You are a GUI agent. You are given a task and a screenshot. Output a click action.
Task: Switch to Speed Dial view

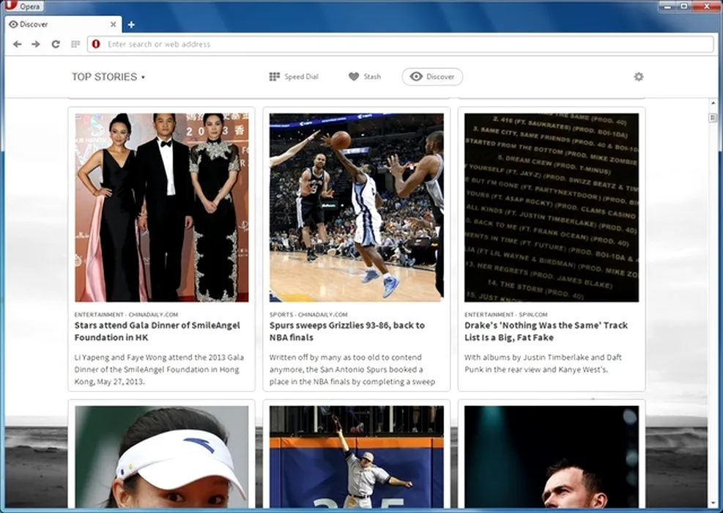pyautogui.click(x=294, y=77)
